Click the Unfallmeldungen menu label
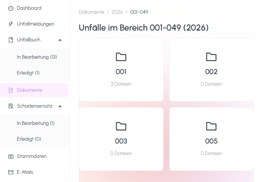Image resolution: width=262 pixels, height=182 pixels. [x=36, y=24]
